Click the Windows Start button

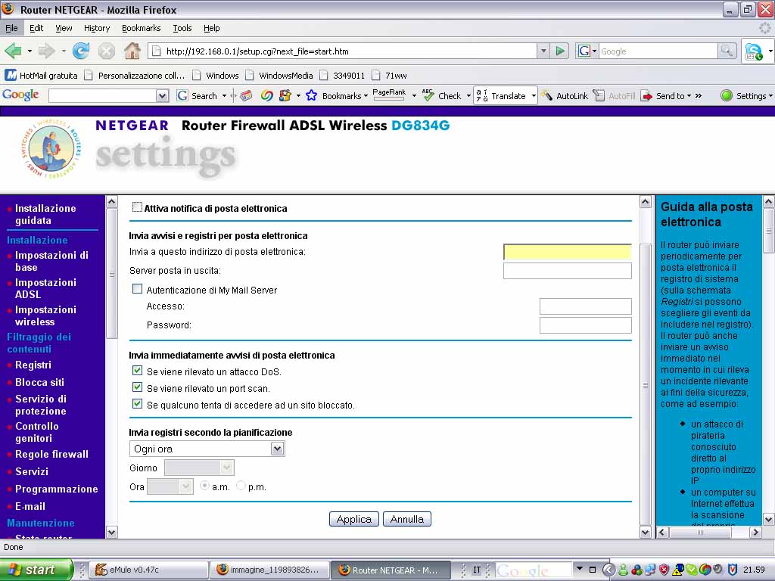pyautogui.click(x=36, y=570)
